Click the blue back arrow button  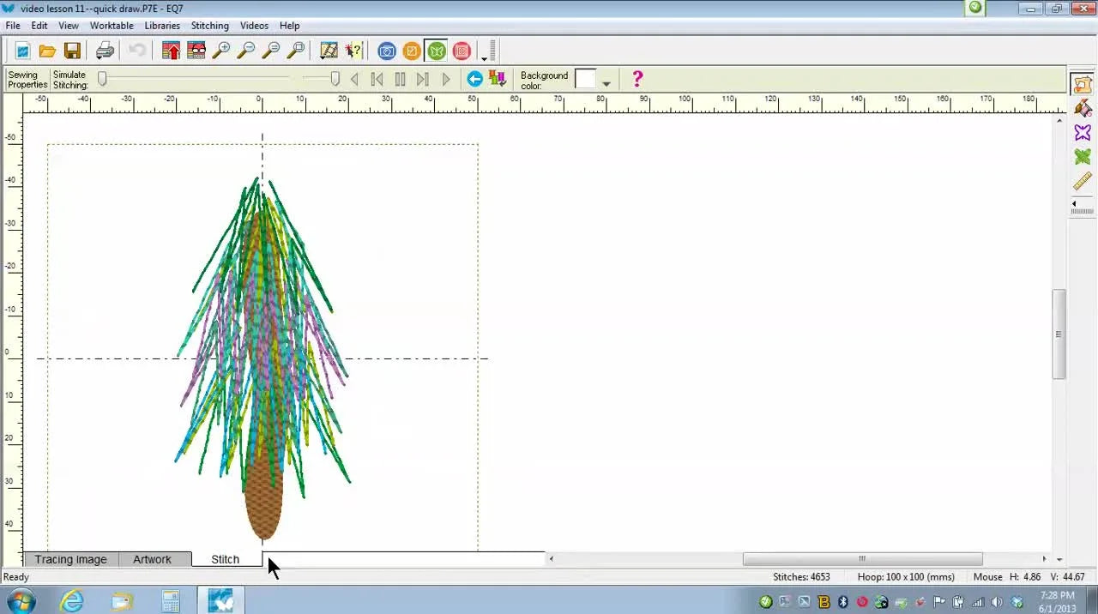tap(474, 79)
